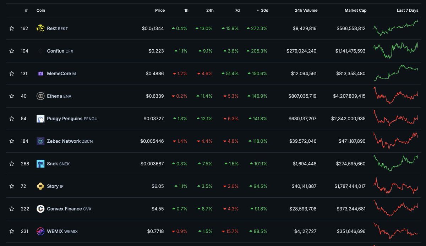Click Snek market cap $274,595,660
426x246 pixels.
tap(351, 164)
